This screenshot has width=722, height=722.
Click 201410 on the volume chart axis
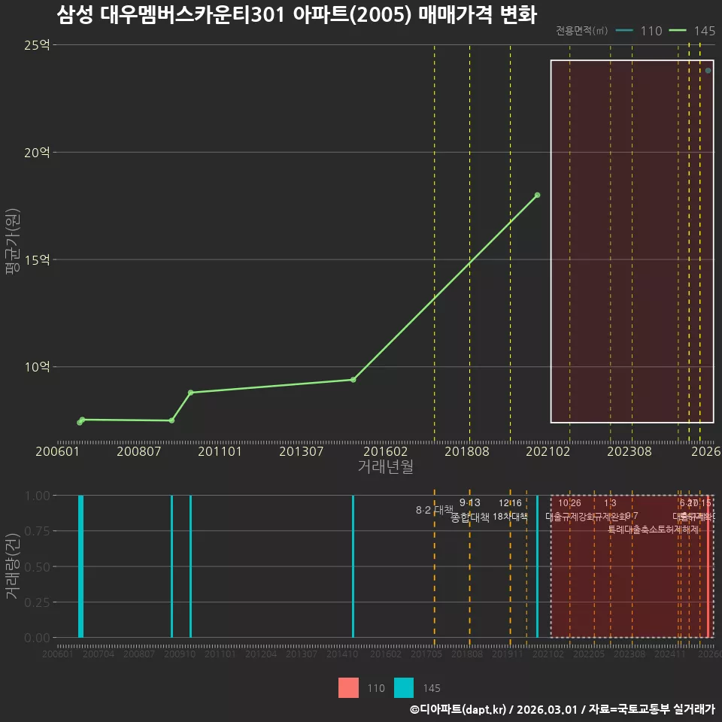point(342,654)
